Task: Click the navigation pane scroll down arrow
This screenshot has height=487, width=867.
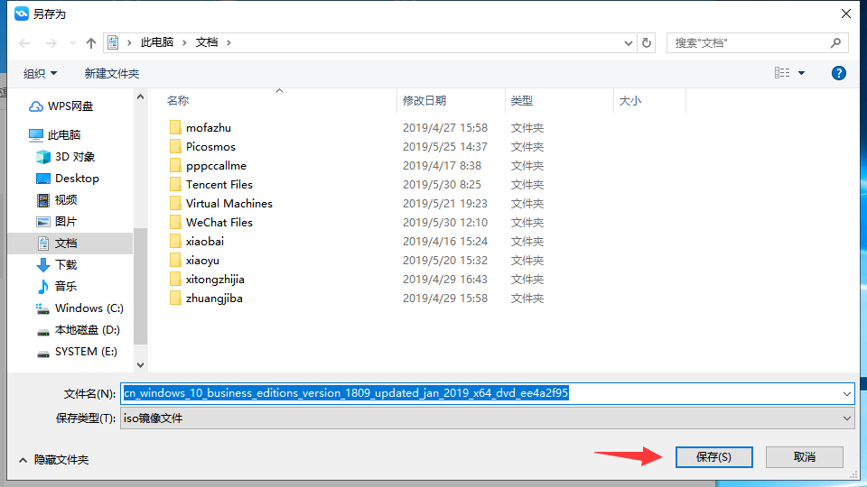Action: click(x=140, y=364)
